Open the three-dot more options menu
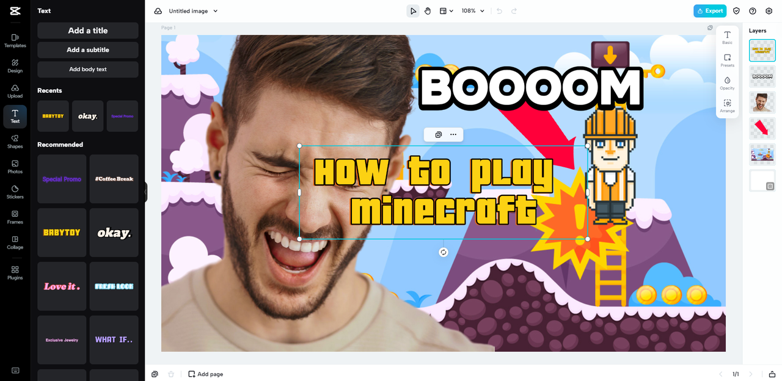 [453, 134]
